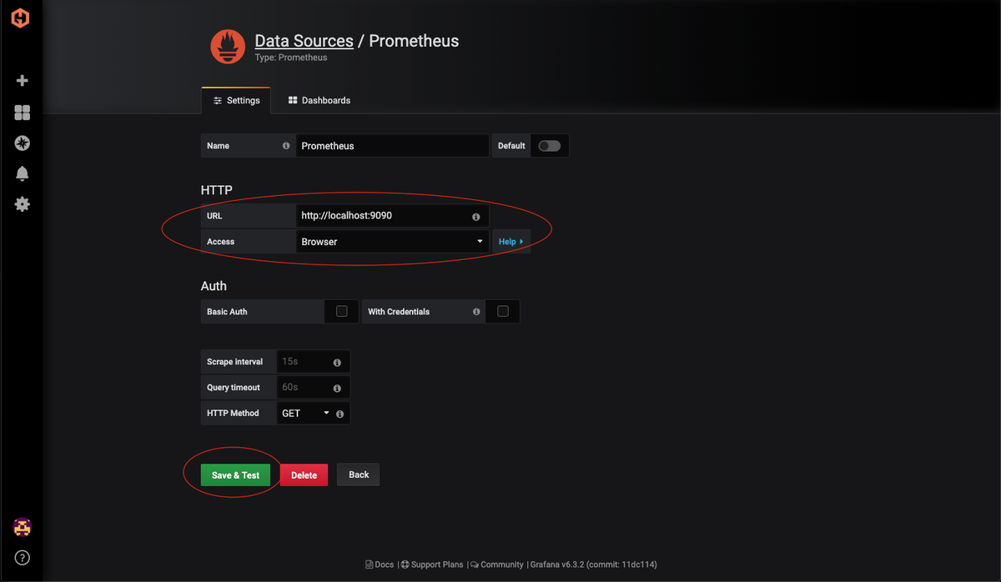Show info icon for Scrape interval
Screen dimensions: 1001x582
pyautogui.click(x=337, y=363)
